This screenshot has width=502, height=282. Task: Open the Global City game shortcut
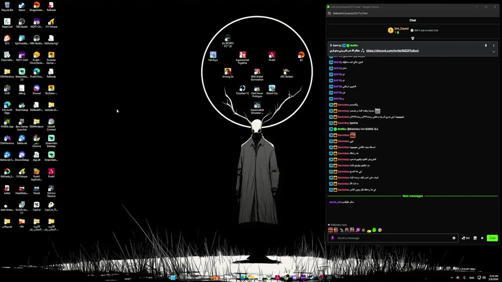coord(272,90)
